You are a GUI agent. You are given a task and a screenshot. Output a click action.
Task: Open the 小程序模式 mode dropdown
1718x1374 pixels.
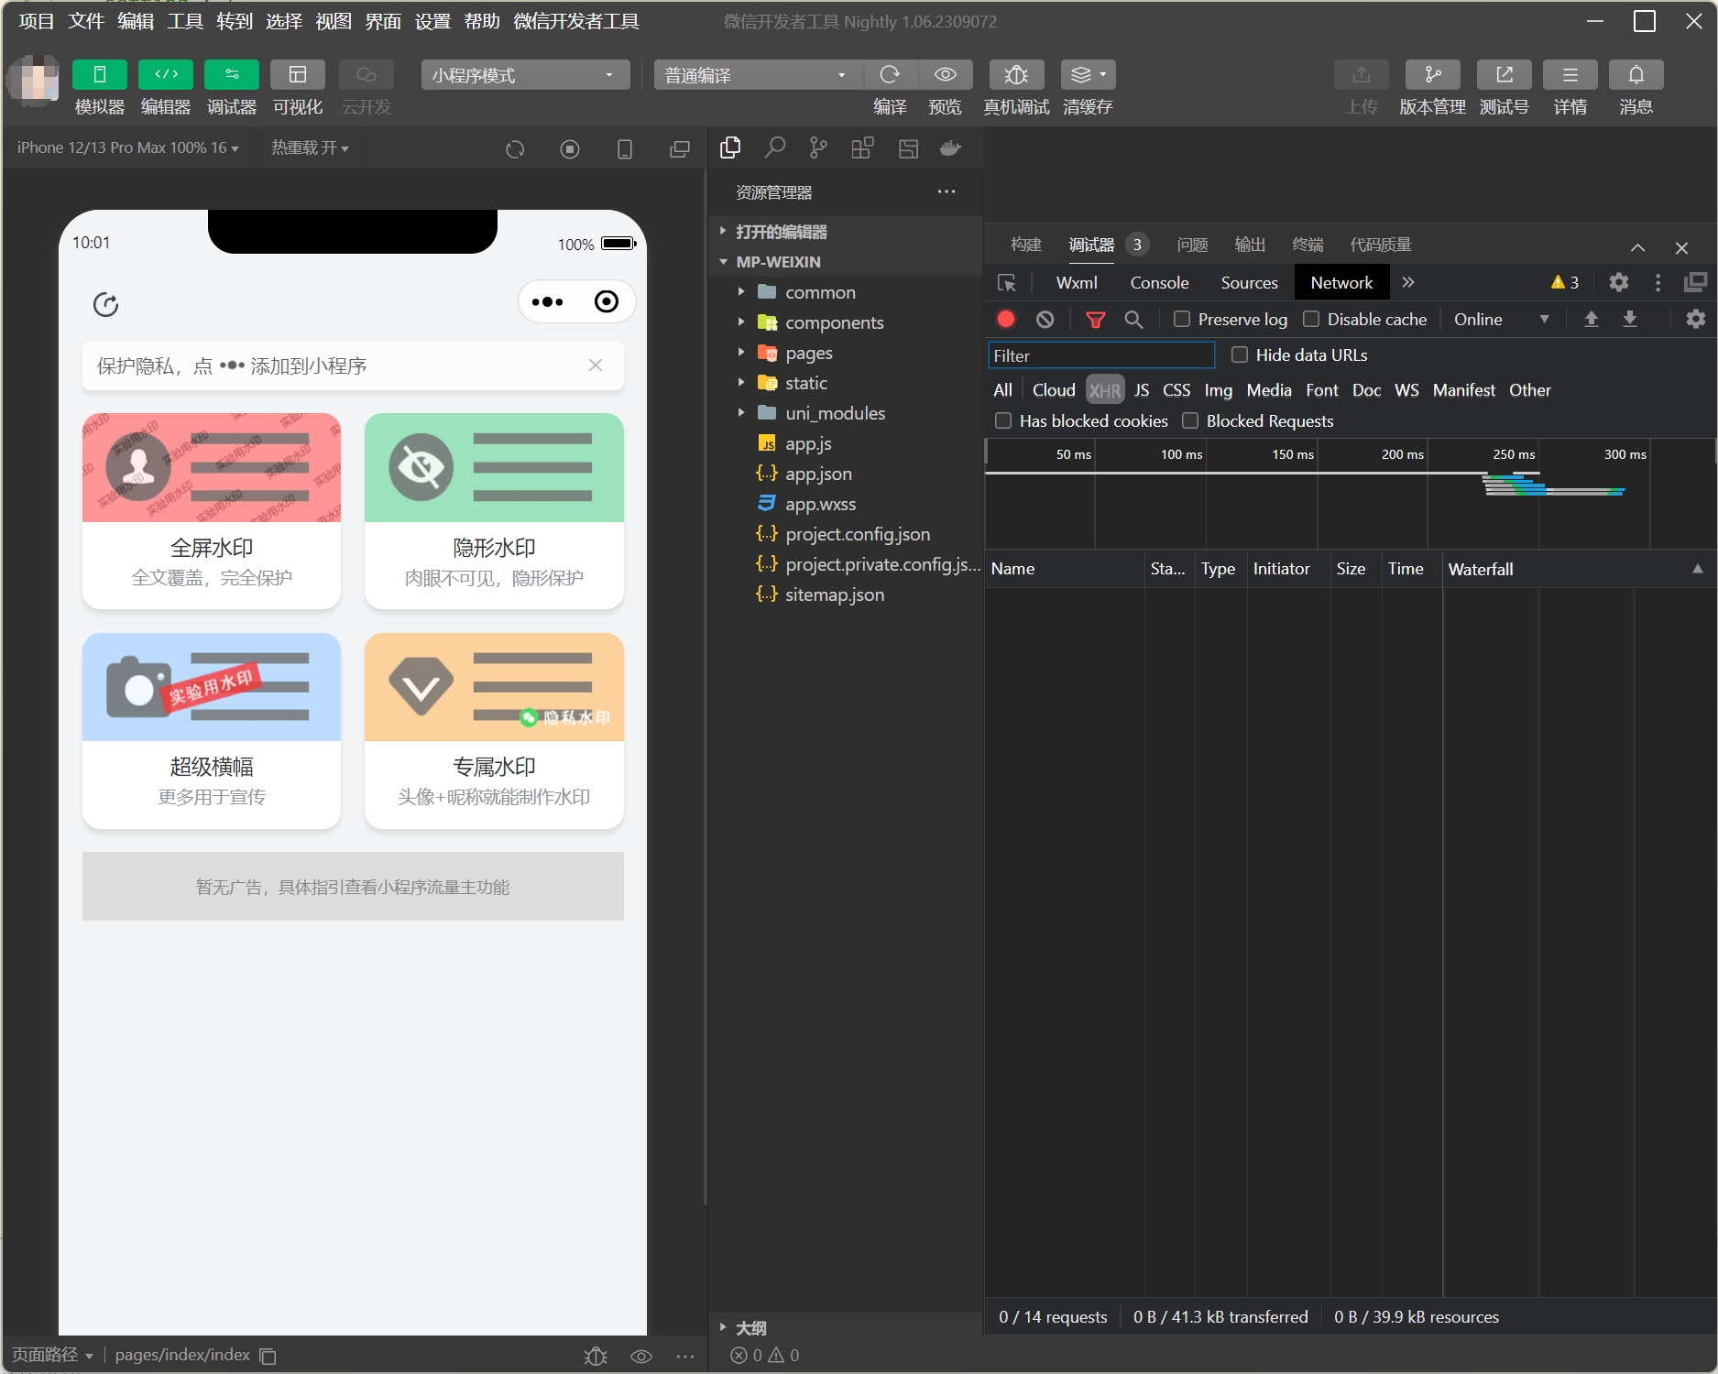[525, 75]
